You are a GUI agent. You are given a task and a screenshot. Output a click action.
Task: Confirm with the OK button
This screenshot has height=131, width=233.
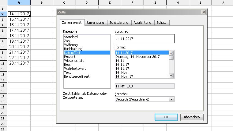[x=166, y=117]
